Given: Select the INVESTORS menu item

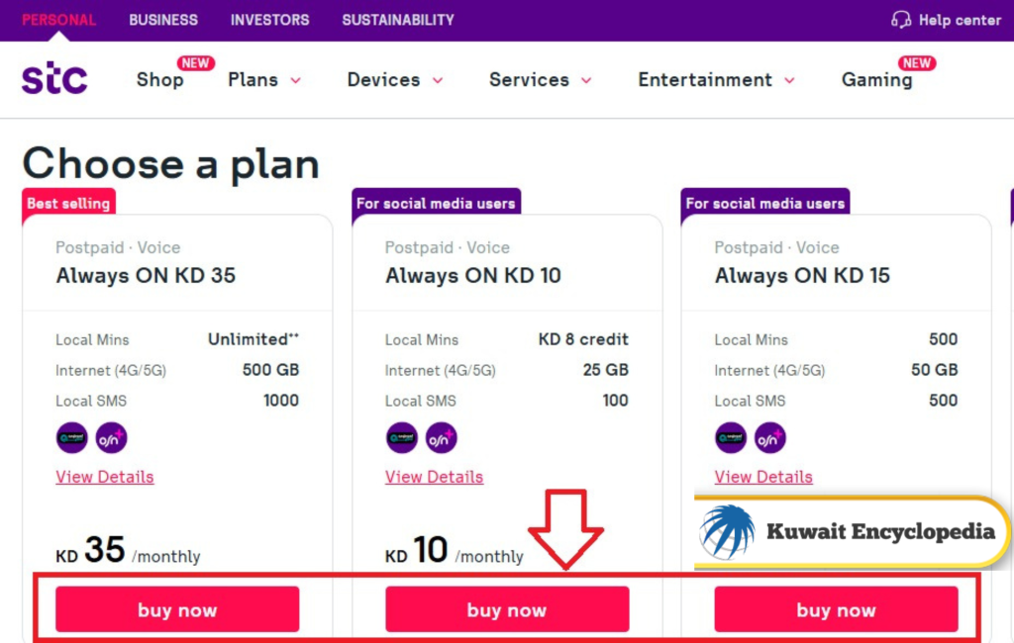Looking at the screenshot, I should [x=269, y=19].
